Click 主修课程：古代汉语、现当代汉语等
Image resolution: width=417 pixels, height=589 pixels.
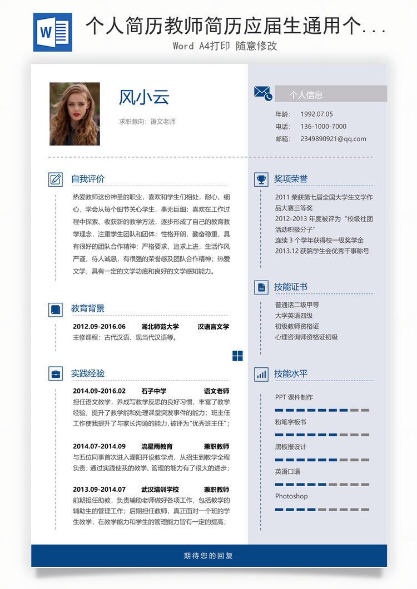[125, 337]
